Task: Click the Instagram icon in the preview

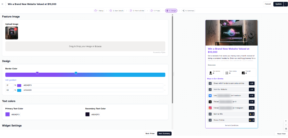Action: click(210, 108)
